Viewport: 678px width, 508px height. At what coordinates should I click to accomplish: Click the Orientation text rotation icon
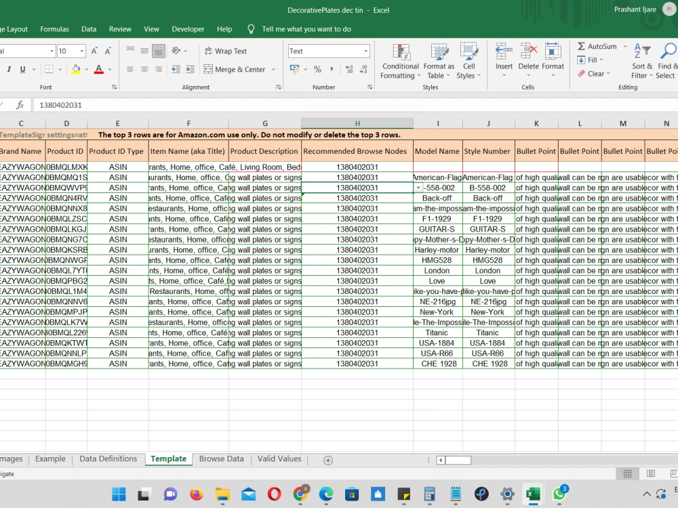click(176, 51)
